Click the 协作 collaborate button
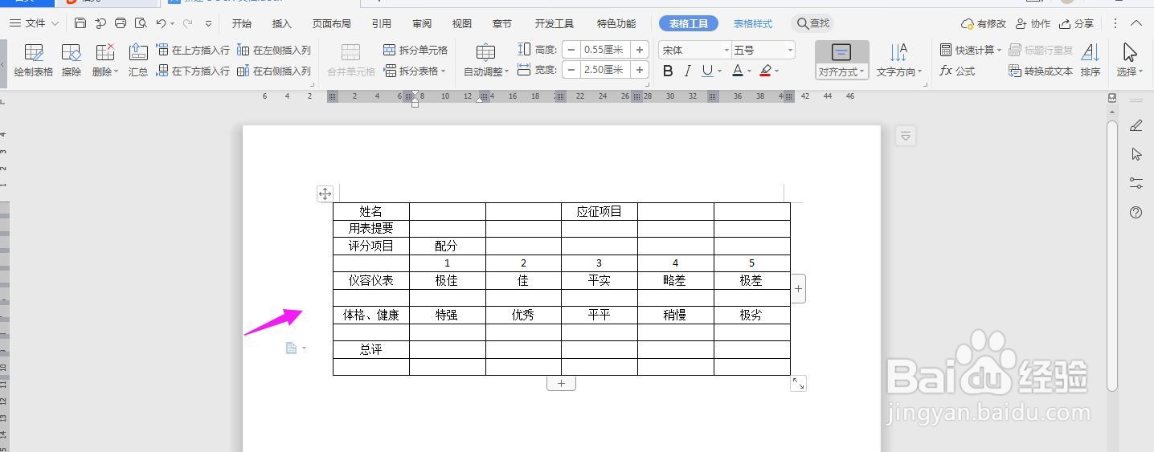1154x452 pixels. tap(1033, 23)
